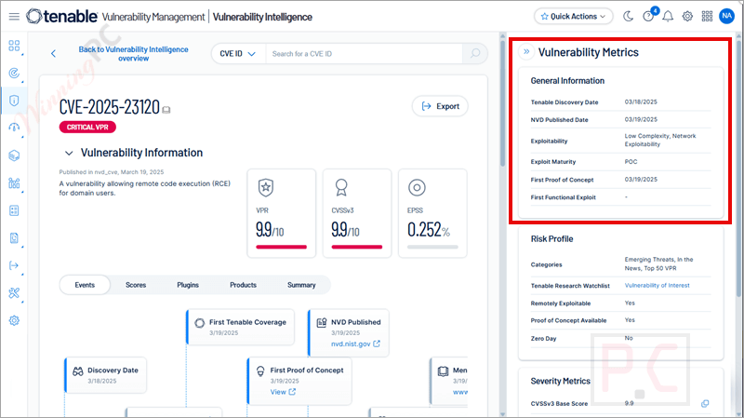Open the tools wrench icon in sidebar
The height and width of the screenshot is (418, 744).
click(14, 293)
